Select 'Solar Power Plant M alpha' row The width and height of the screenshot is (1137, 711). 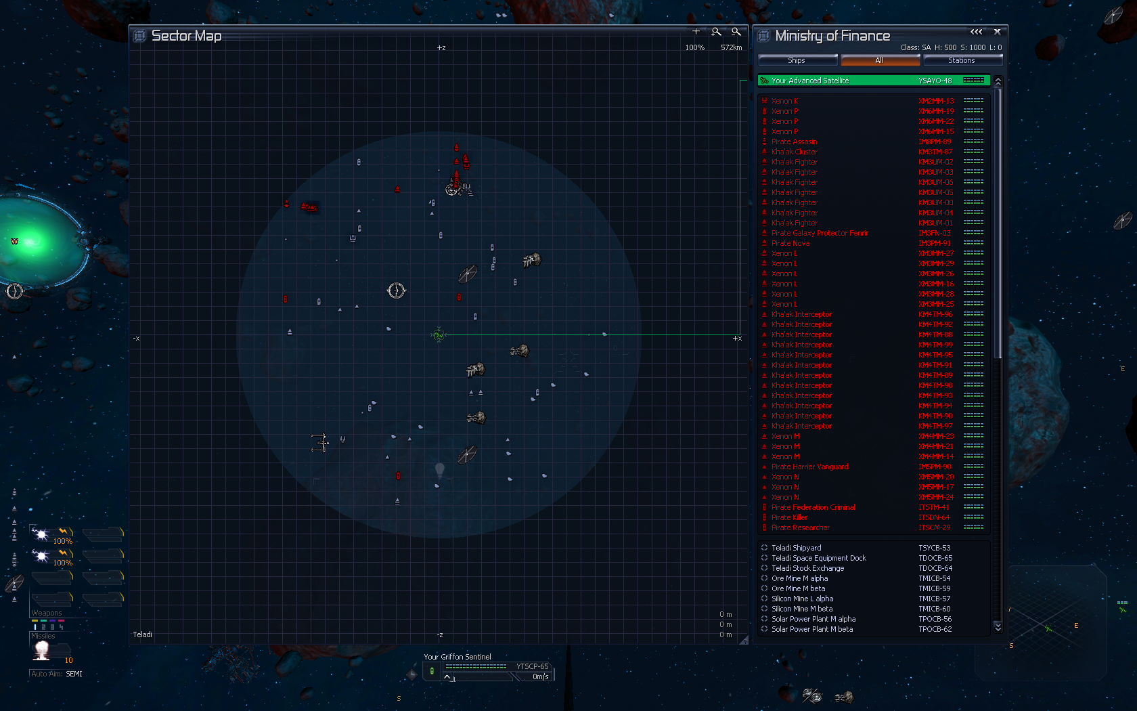tap(874, 619)
